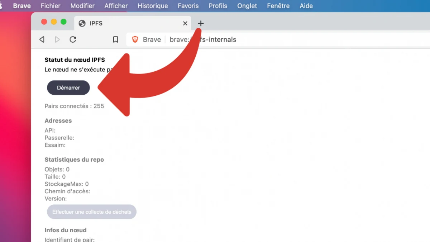Click 'Statut du nœud IPFS' heading
The image size is (430, 242).
(x=75, y=60)
